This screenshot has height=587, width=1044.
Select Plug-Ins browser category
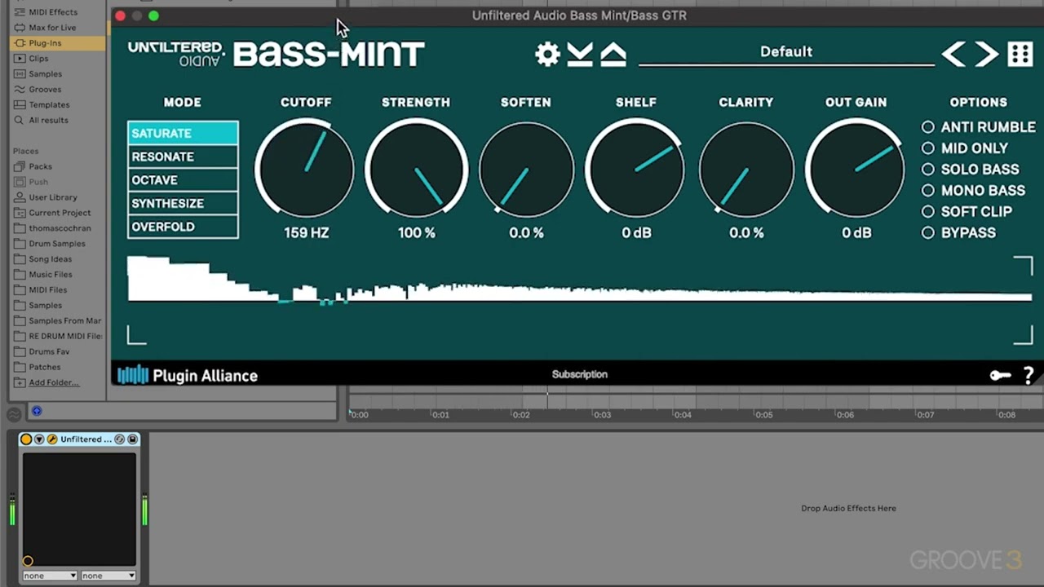[57, 42]
